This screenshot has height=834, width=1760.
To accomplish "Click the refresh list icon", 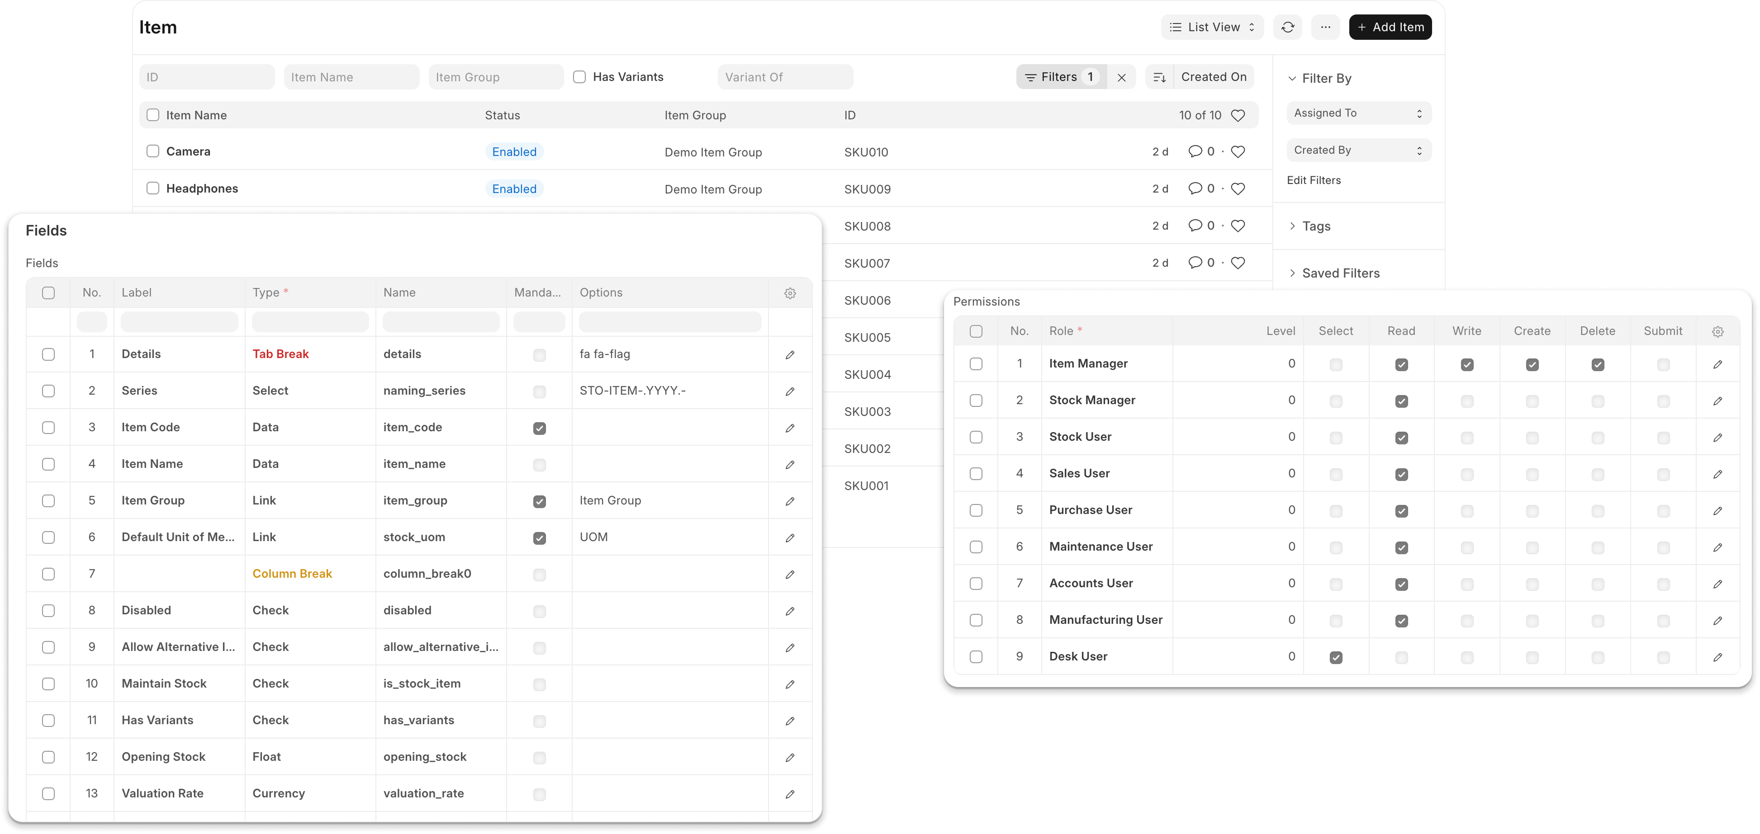I will [x=1287, y=27].
